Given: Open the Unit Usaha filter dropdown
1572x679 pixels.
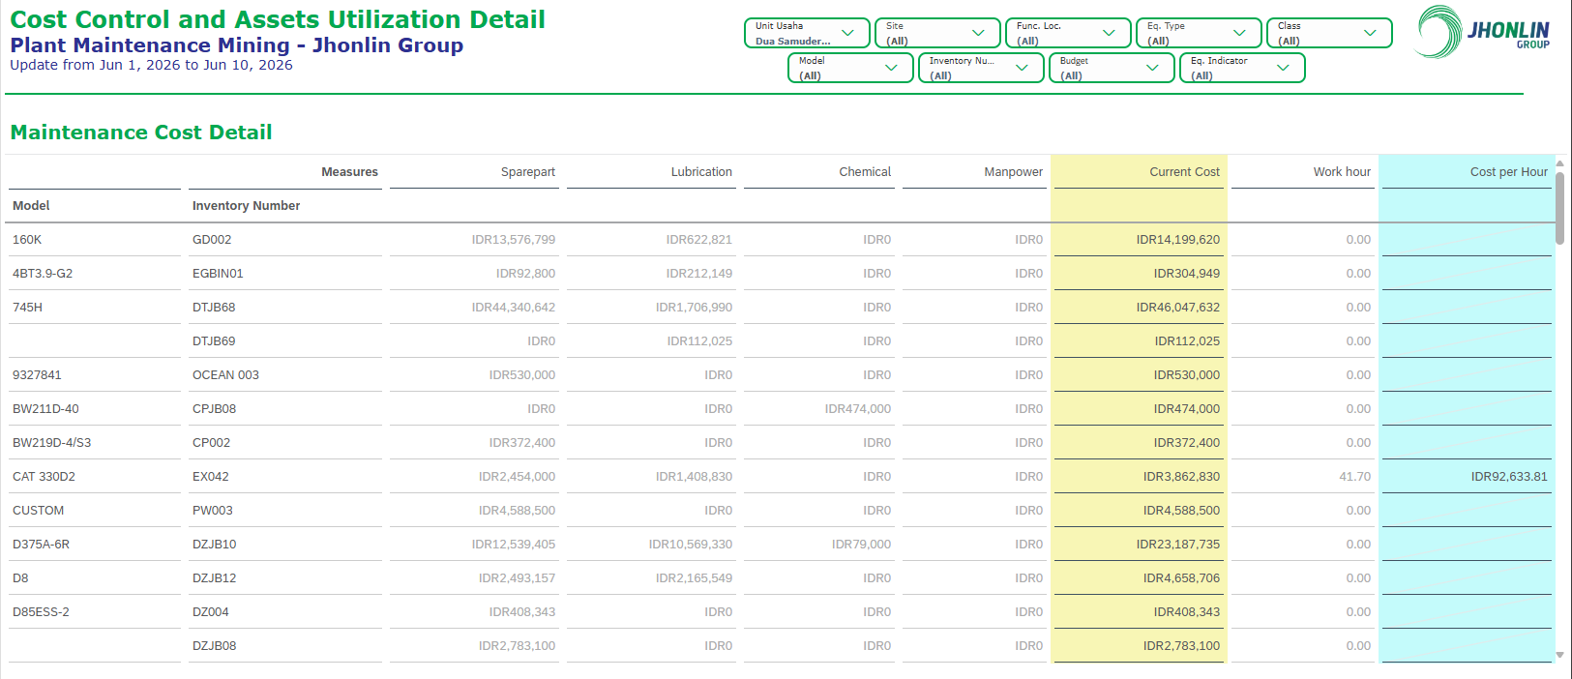Looking at the screenshot, I should [807, 33].
